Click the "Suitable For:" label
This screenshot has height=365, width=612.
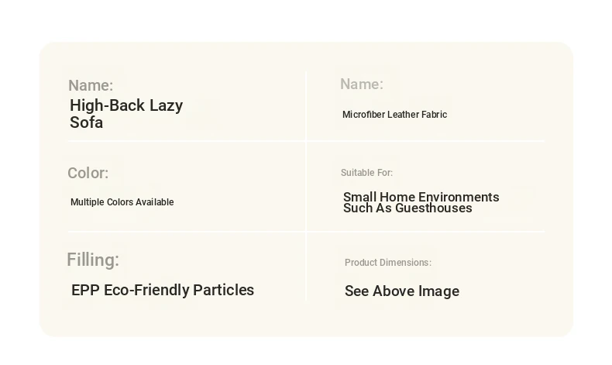point(366,173)
